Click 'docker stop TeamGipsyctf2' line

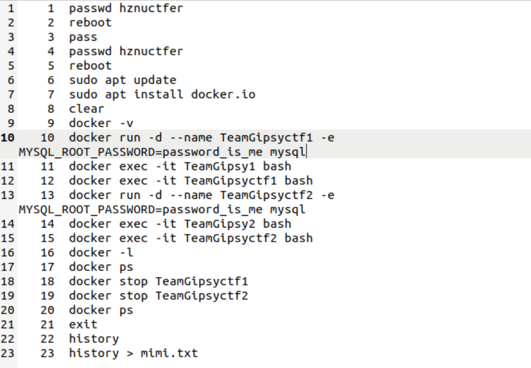(159, 296)
